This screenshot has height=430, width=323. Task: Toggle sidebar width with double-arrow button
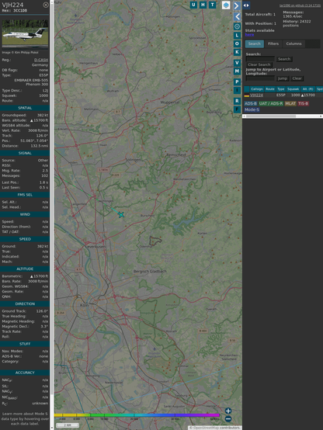click(246, 5)
